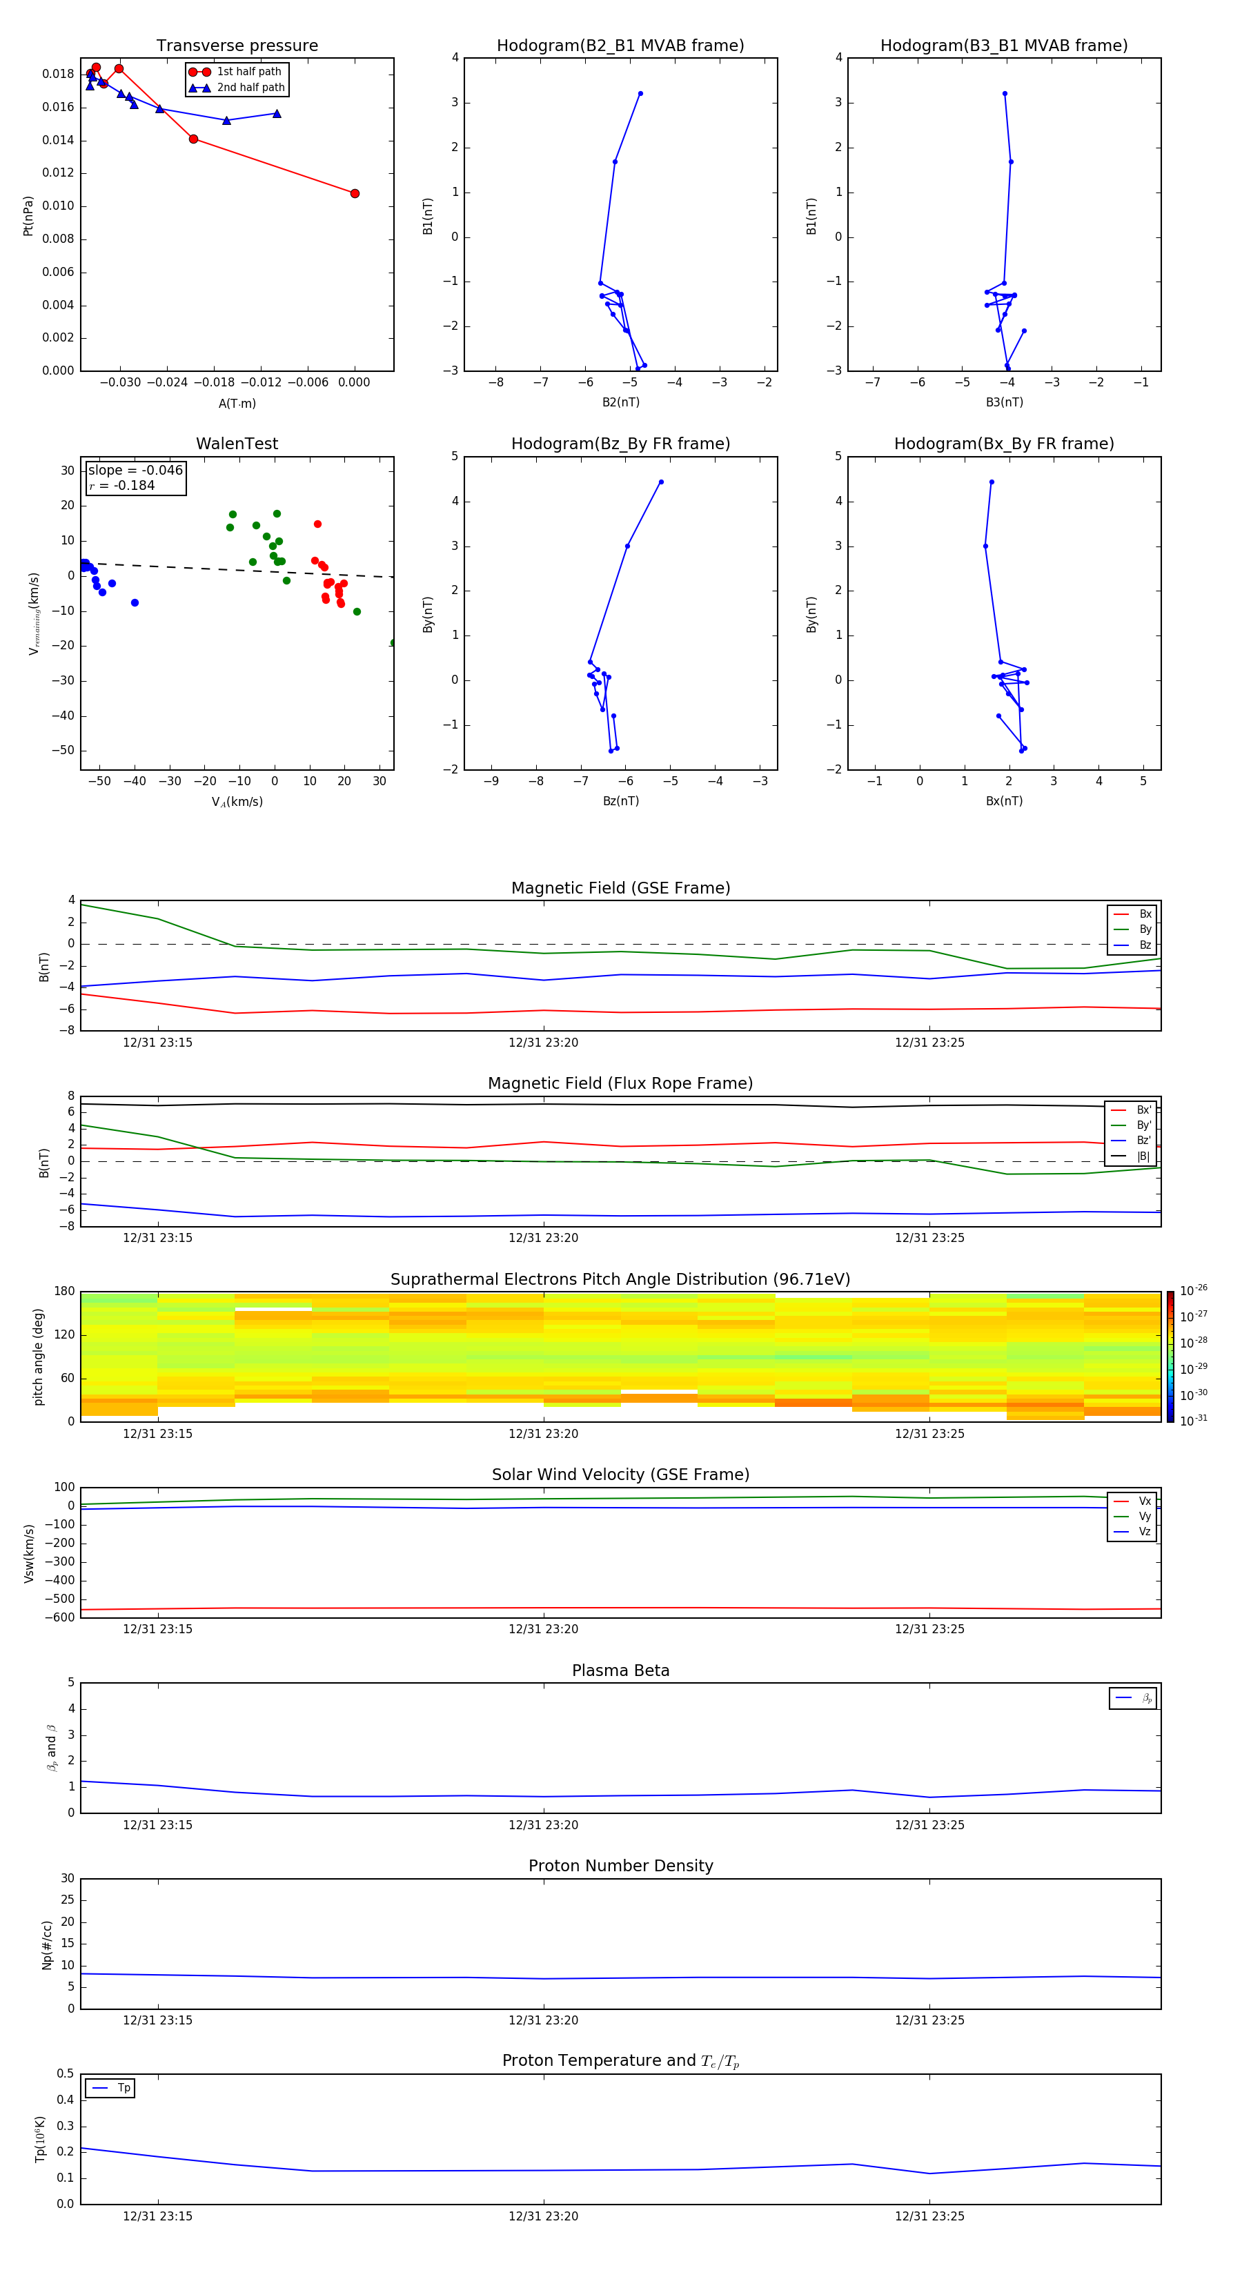Click the pitch angle colorbar
This screenshot has height=2277, width=1242.
pyautogui.click(x=1170, y=1356)
